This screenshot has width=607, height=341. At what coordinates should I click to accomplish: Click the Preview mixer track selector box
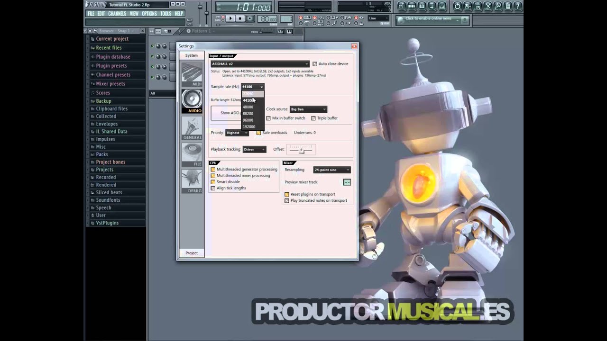(347, 182)
